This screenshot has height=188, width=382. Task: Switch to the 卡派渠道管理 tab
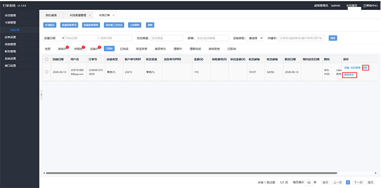click(78, 15)
